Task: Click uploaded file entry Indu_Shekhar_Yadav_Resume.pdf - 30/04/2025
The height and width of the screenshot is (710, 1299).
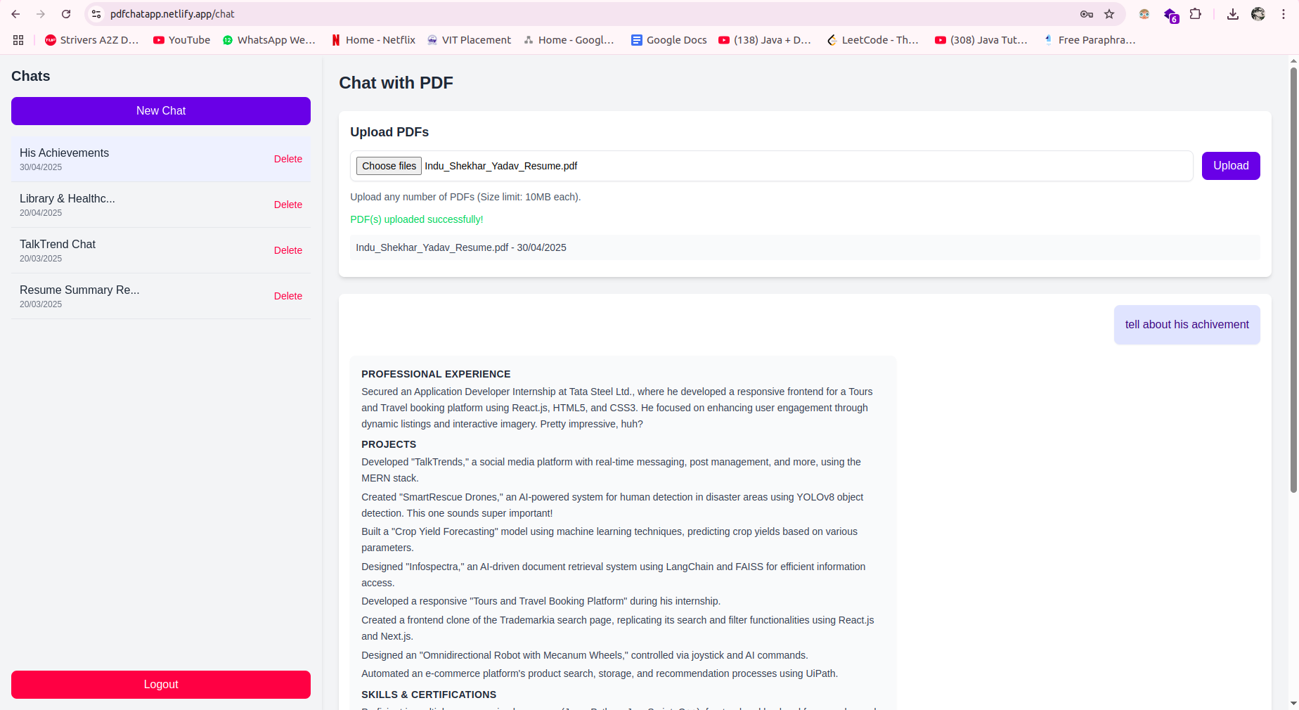Action: [805, 247]
